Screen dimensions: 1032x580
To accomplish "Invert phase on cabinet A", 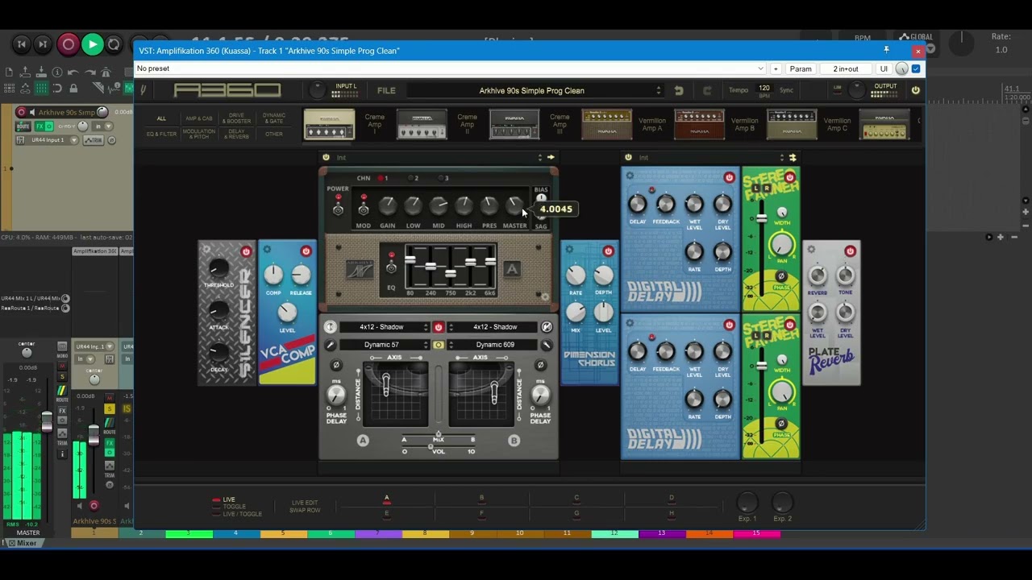I will point(336,365).
